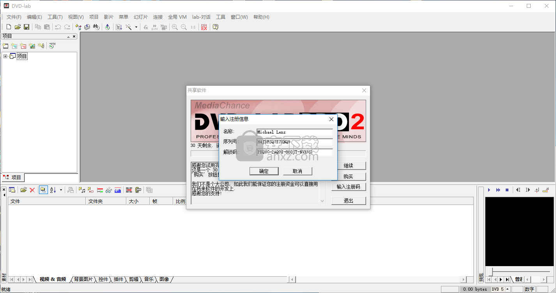Click the binoculars search icon
This screenshot has width=556, height=293.
click(96, 27)
